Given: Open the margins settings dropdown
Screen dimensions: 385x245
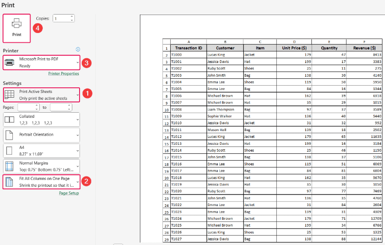Looking at the screenshot, I should (77, 166).
